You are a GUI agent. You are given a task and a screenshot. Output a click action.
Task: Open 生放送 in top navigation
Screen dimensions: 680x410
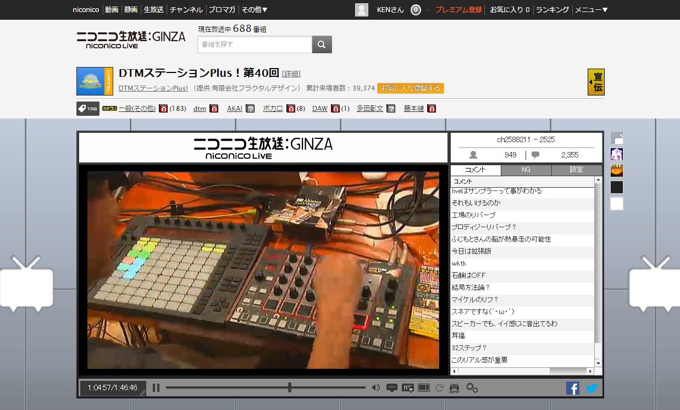pyautogui.click(x=153, y=9)
